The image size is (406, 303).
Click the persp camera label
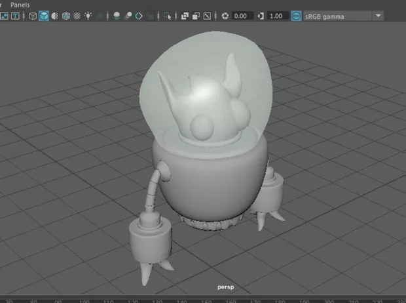[x=226, y=287]
